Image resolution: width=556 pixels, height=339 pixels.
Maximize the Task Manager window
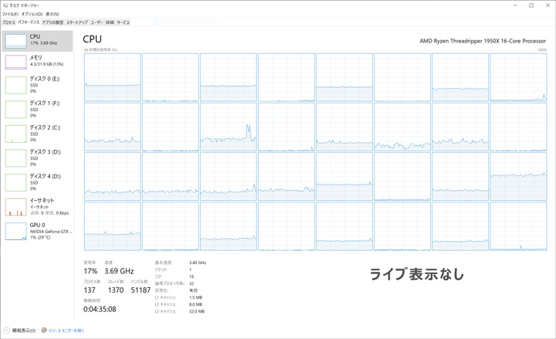[531, 5]
